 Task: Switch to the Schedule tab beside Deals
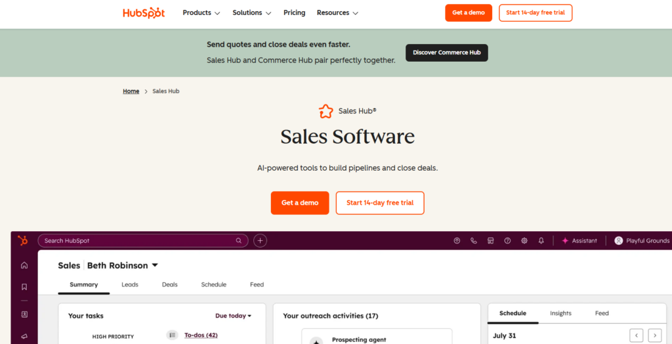pyautogui.click(x=214, y=284)
